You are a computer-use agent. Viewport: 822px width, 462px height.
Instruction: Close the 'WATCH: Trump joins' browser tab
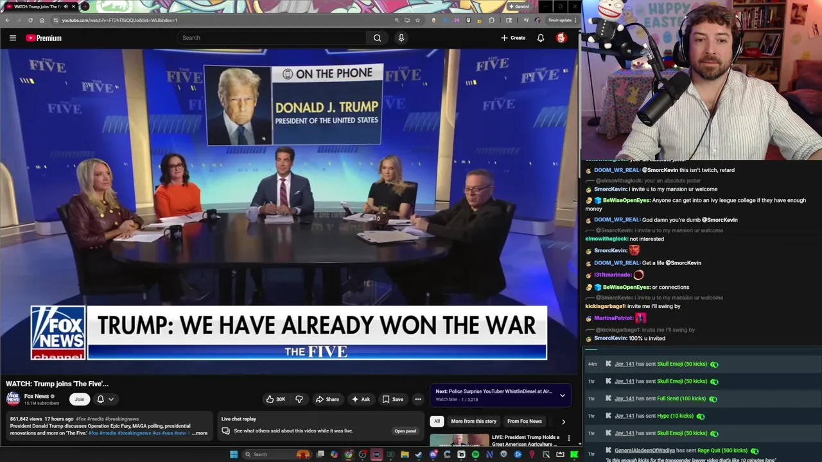(73, 6)
